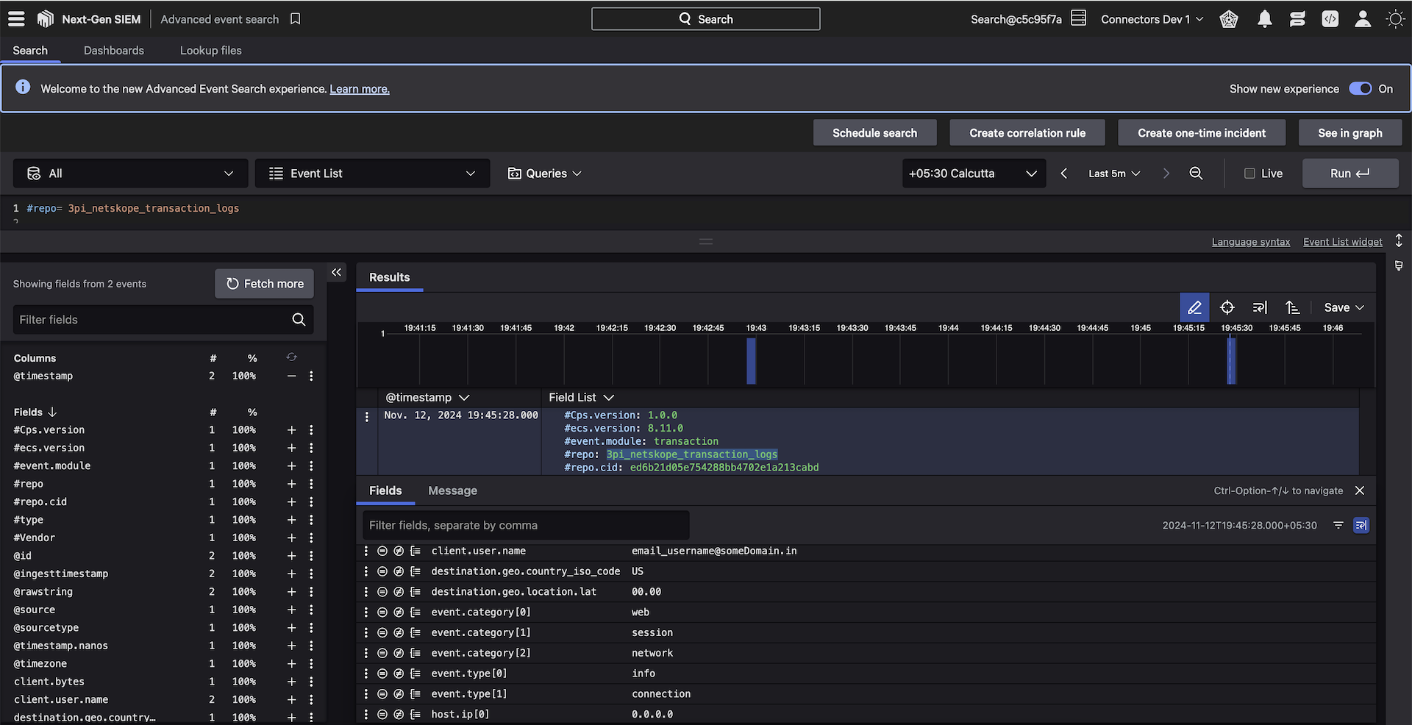Image resolution: width=1412 pixels, height=725 pixels.
Task: Expand the +05:30 Calcutta timezone dropdown
Action: (x=973, y=174)
